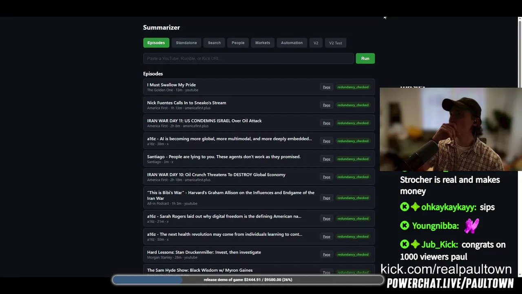
Task: Click redundancy_checked badge for Sarah Rogers episode
Action: [x=353, y=218]
